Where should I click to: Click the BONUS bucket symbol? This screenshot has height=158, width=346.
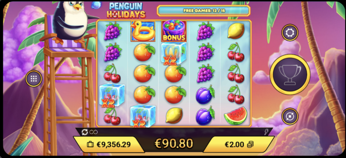pyautogui.click(x=174, y=31)
